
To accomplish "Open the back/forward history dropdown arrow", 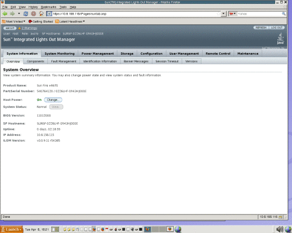I will 19,13.
